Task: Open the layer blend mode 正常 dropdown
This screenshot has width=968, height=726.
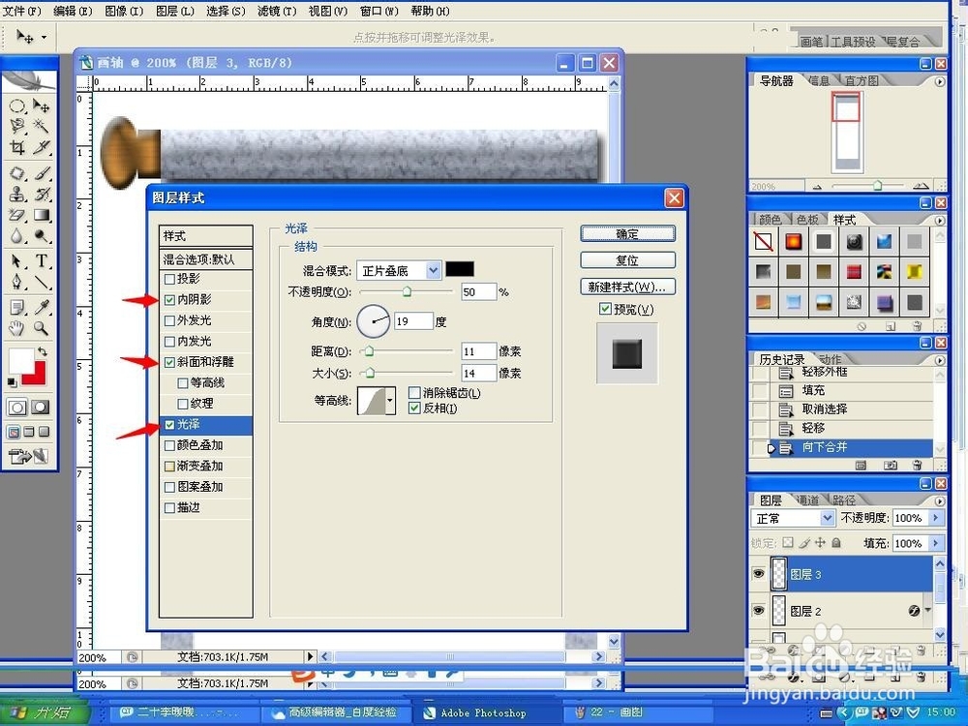Action: (828, 518)
